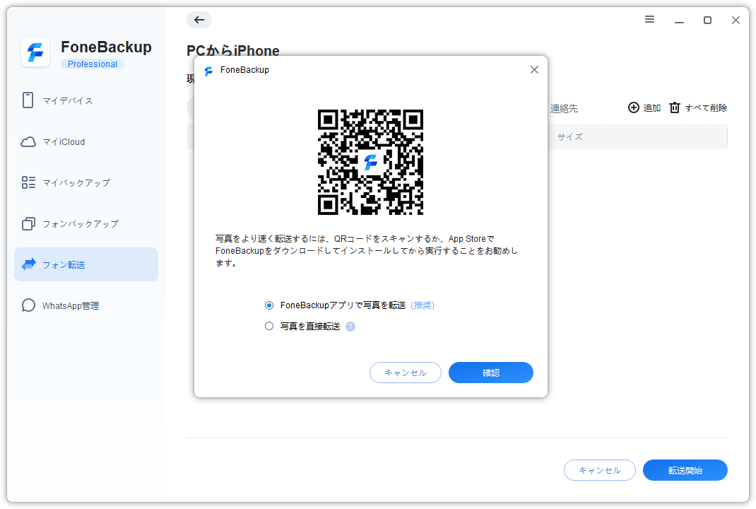Click キャンセル in the dialog
Image resolution: width=756 pixels, height=509 pixels.
(406, 373)
